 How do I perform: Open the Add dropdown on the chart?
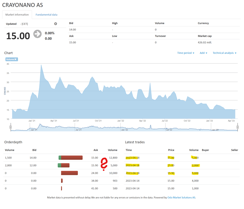(x=203, y=53)
